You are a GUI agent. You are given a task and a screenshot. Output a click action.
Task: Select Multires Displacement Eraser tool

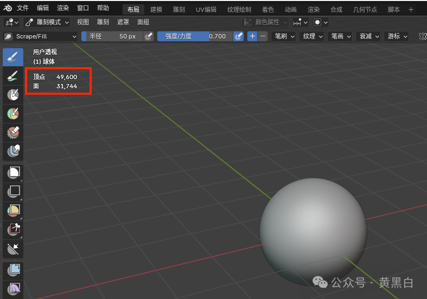[13, 132]
